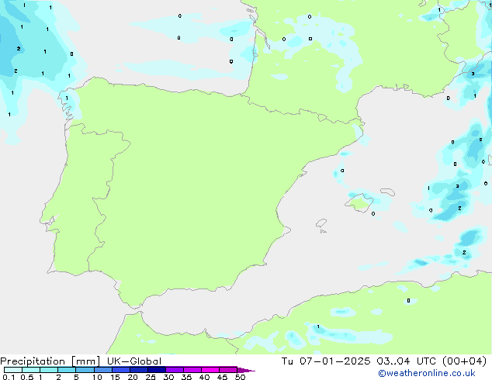Select the 30–35 mm purple legend swatch
The image size is (492, 380).
tap(175, 370)
